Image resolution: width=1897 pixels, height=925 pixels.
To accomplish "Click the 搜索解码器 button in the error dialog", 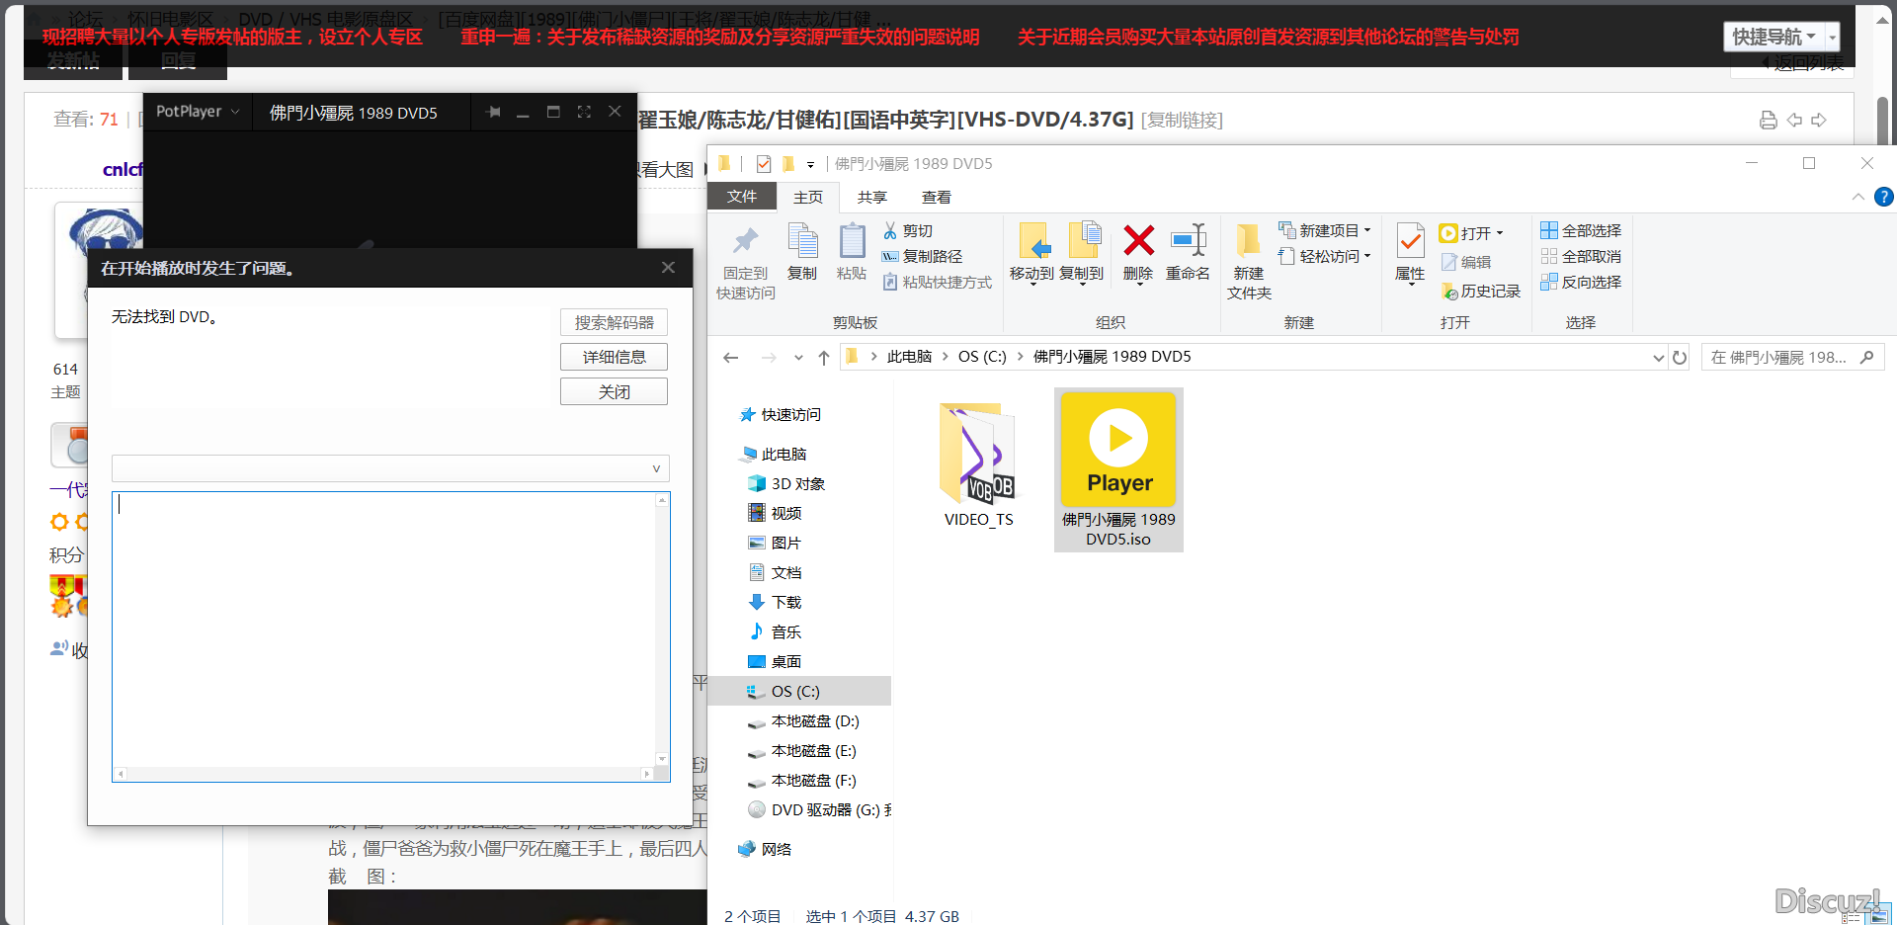I will pos(614,321).
